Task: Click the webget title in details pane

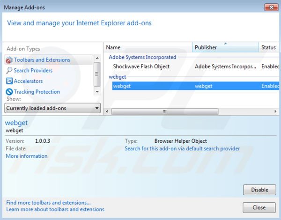Action: [x=16, y=123]
